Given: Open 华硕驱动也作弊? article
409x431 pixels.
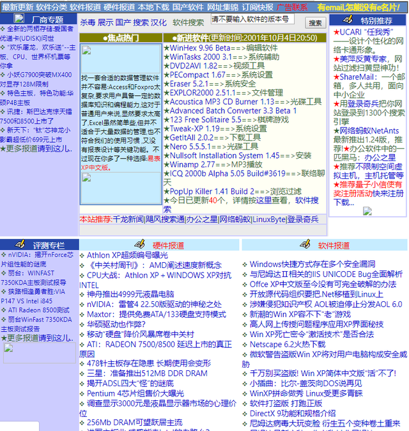Looking at the screenshot, I should click(x=116, y=324).
